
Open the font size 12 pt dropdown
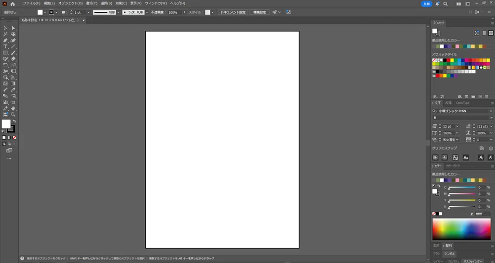pos(457,126)
